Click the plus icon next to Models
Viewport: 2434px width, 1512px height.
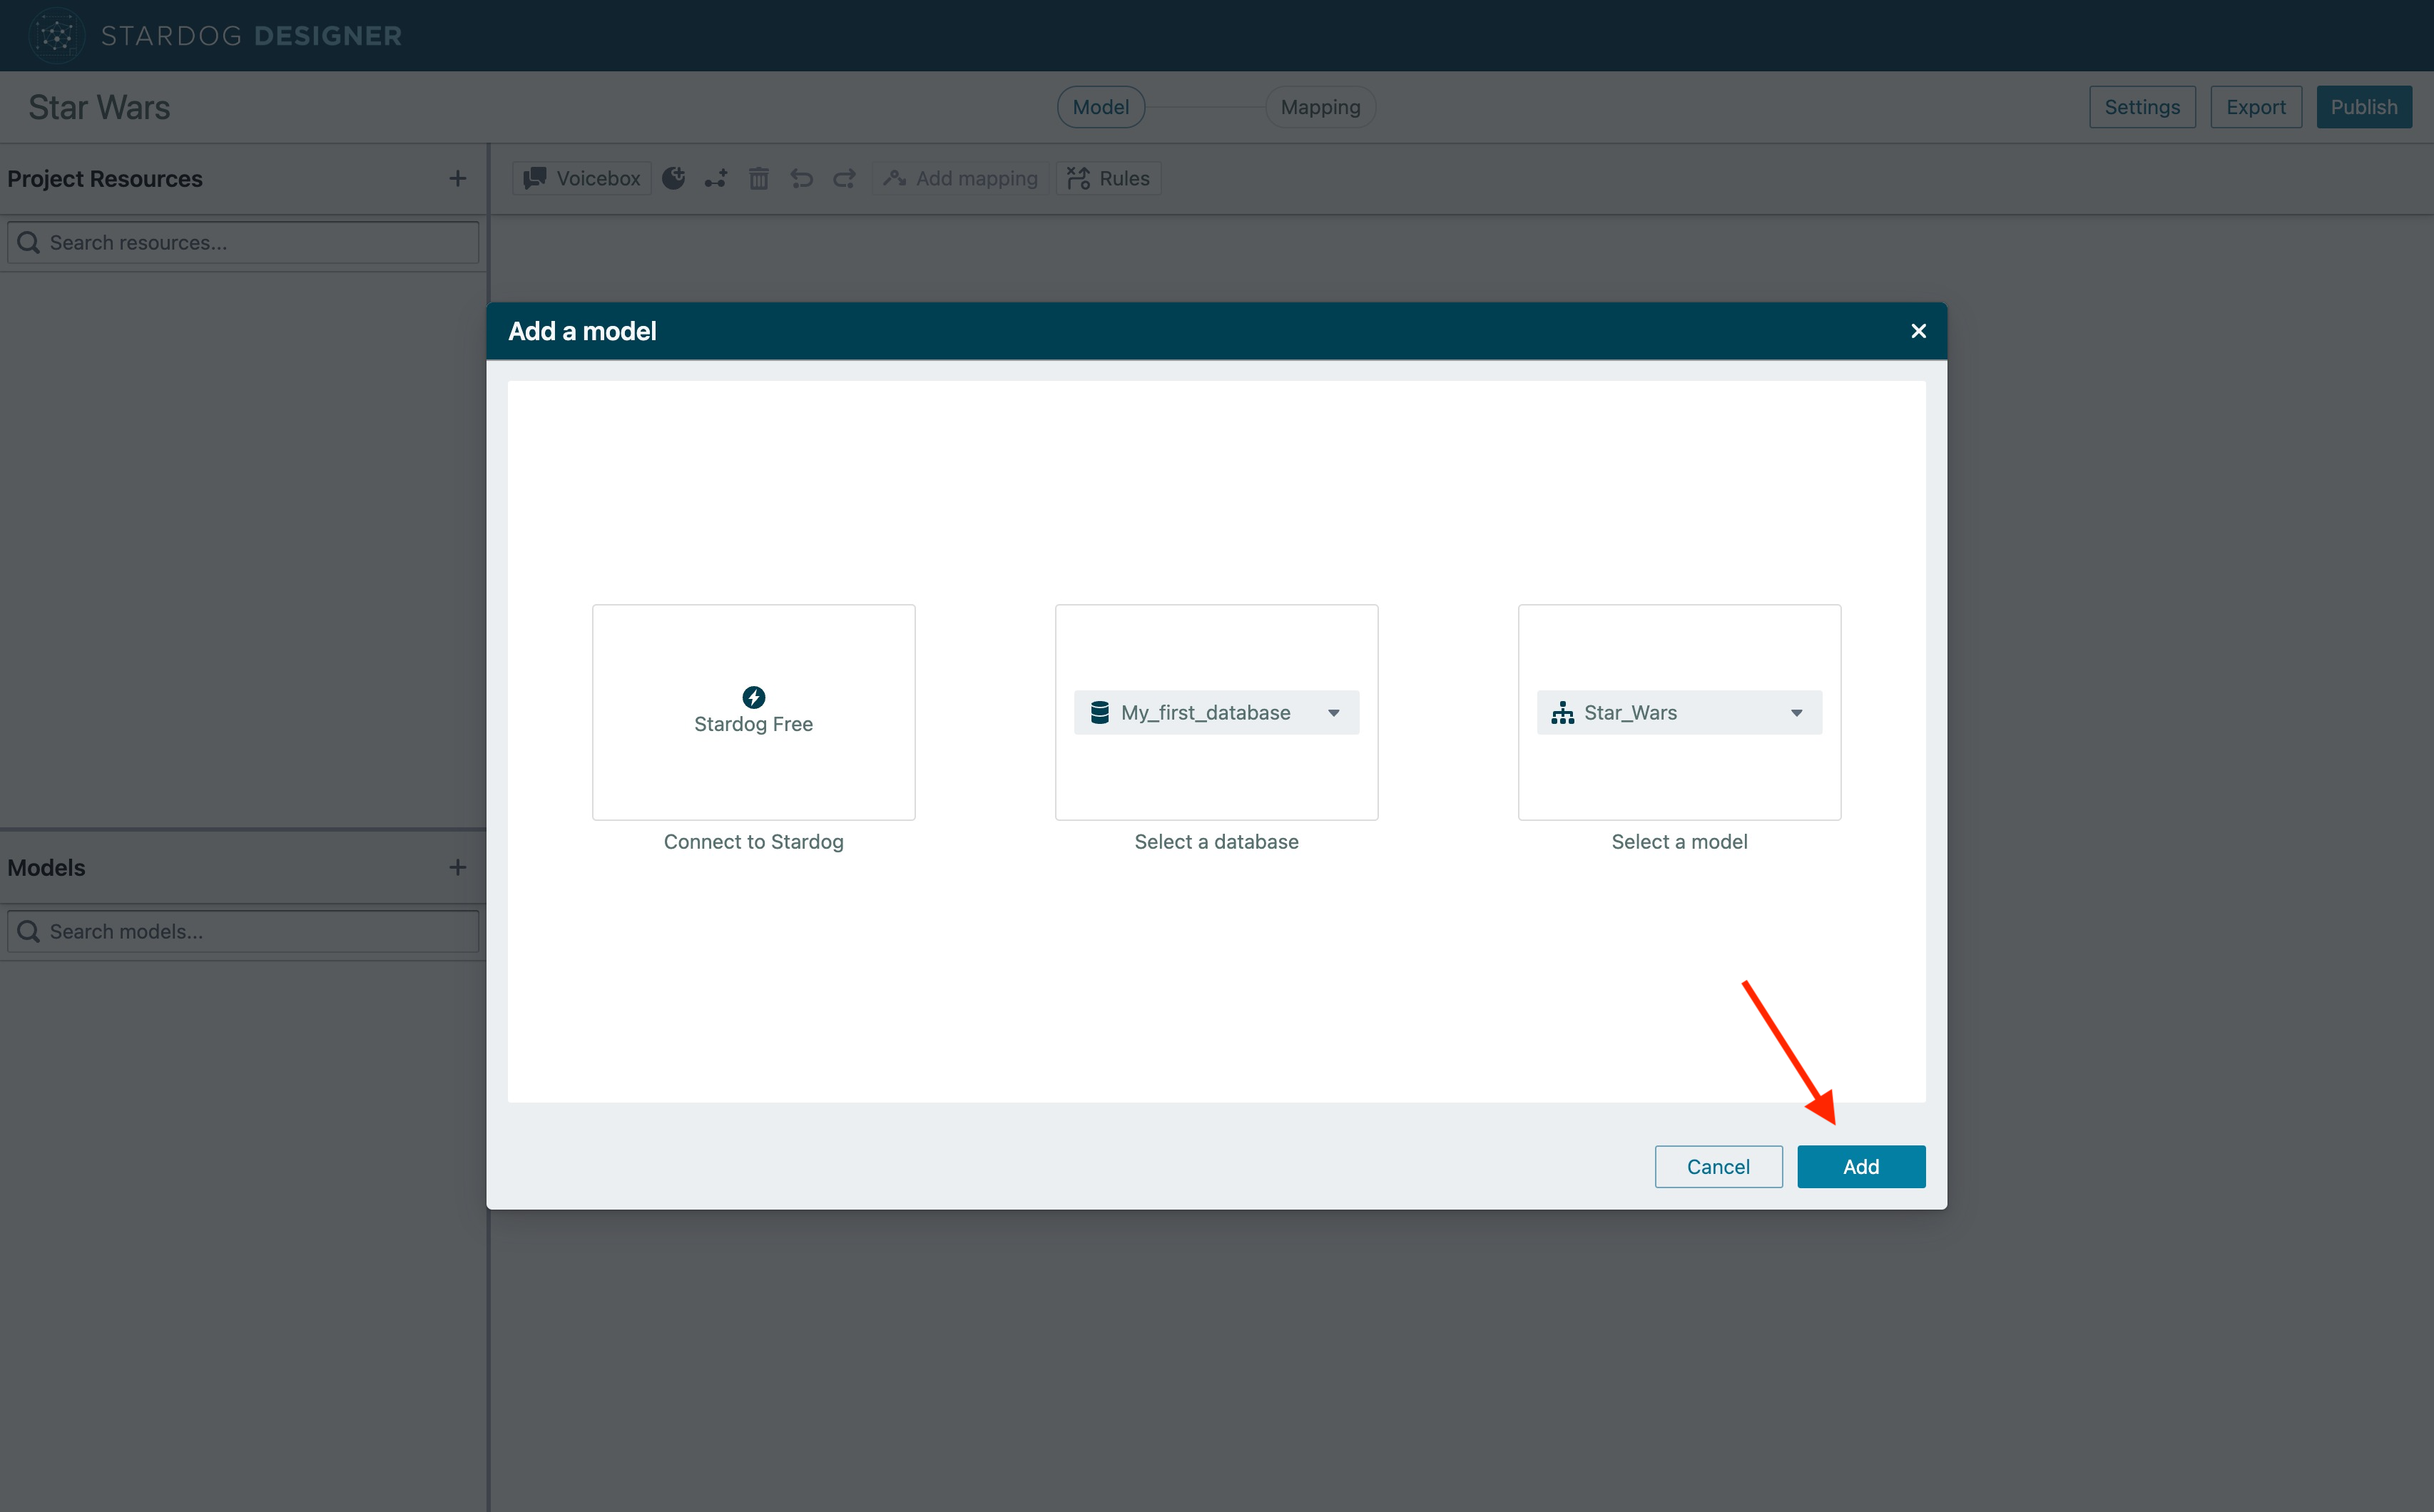click(x=457, y=867)
